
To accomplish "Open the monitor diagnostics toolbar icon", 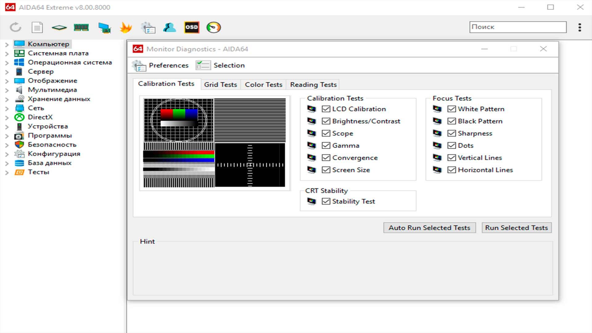I will point(104,27).
